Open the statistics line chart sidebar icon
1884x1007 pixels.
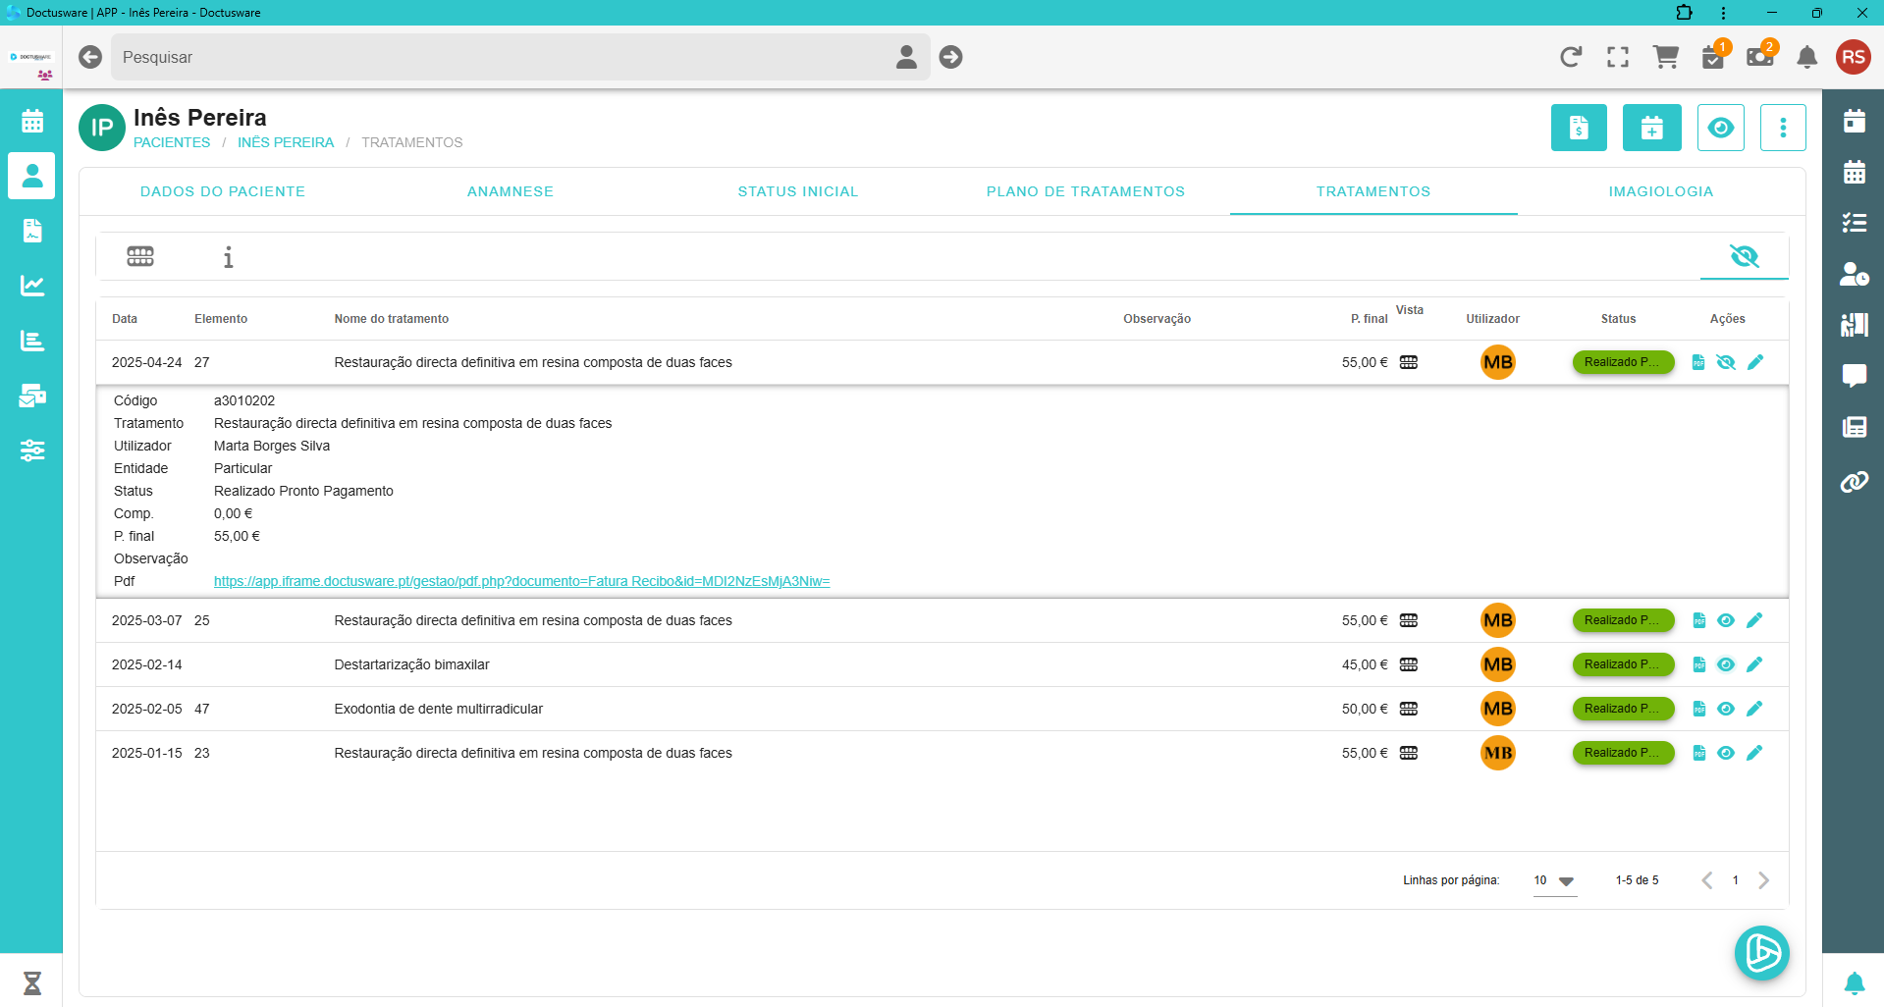(32, 286)
